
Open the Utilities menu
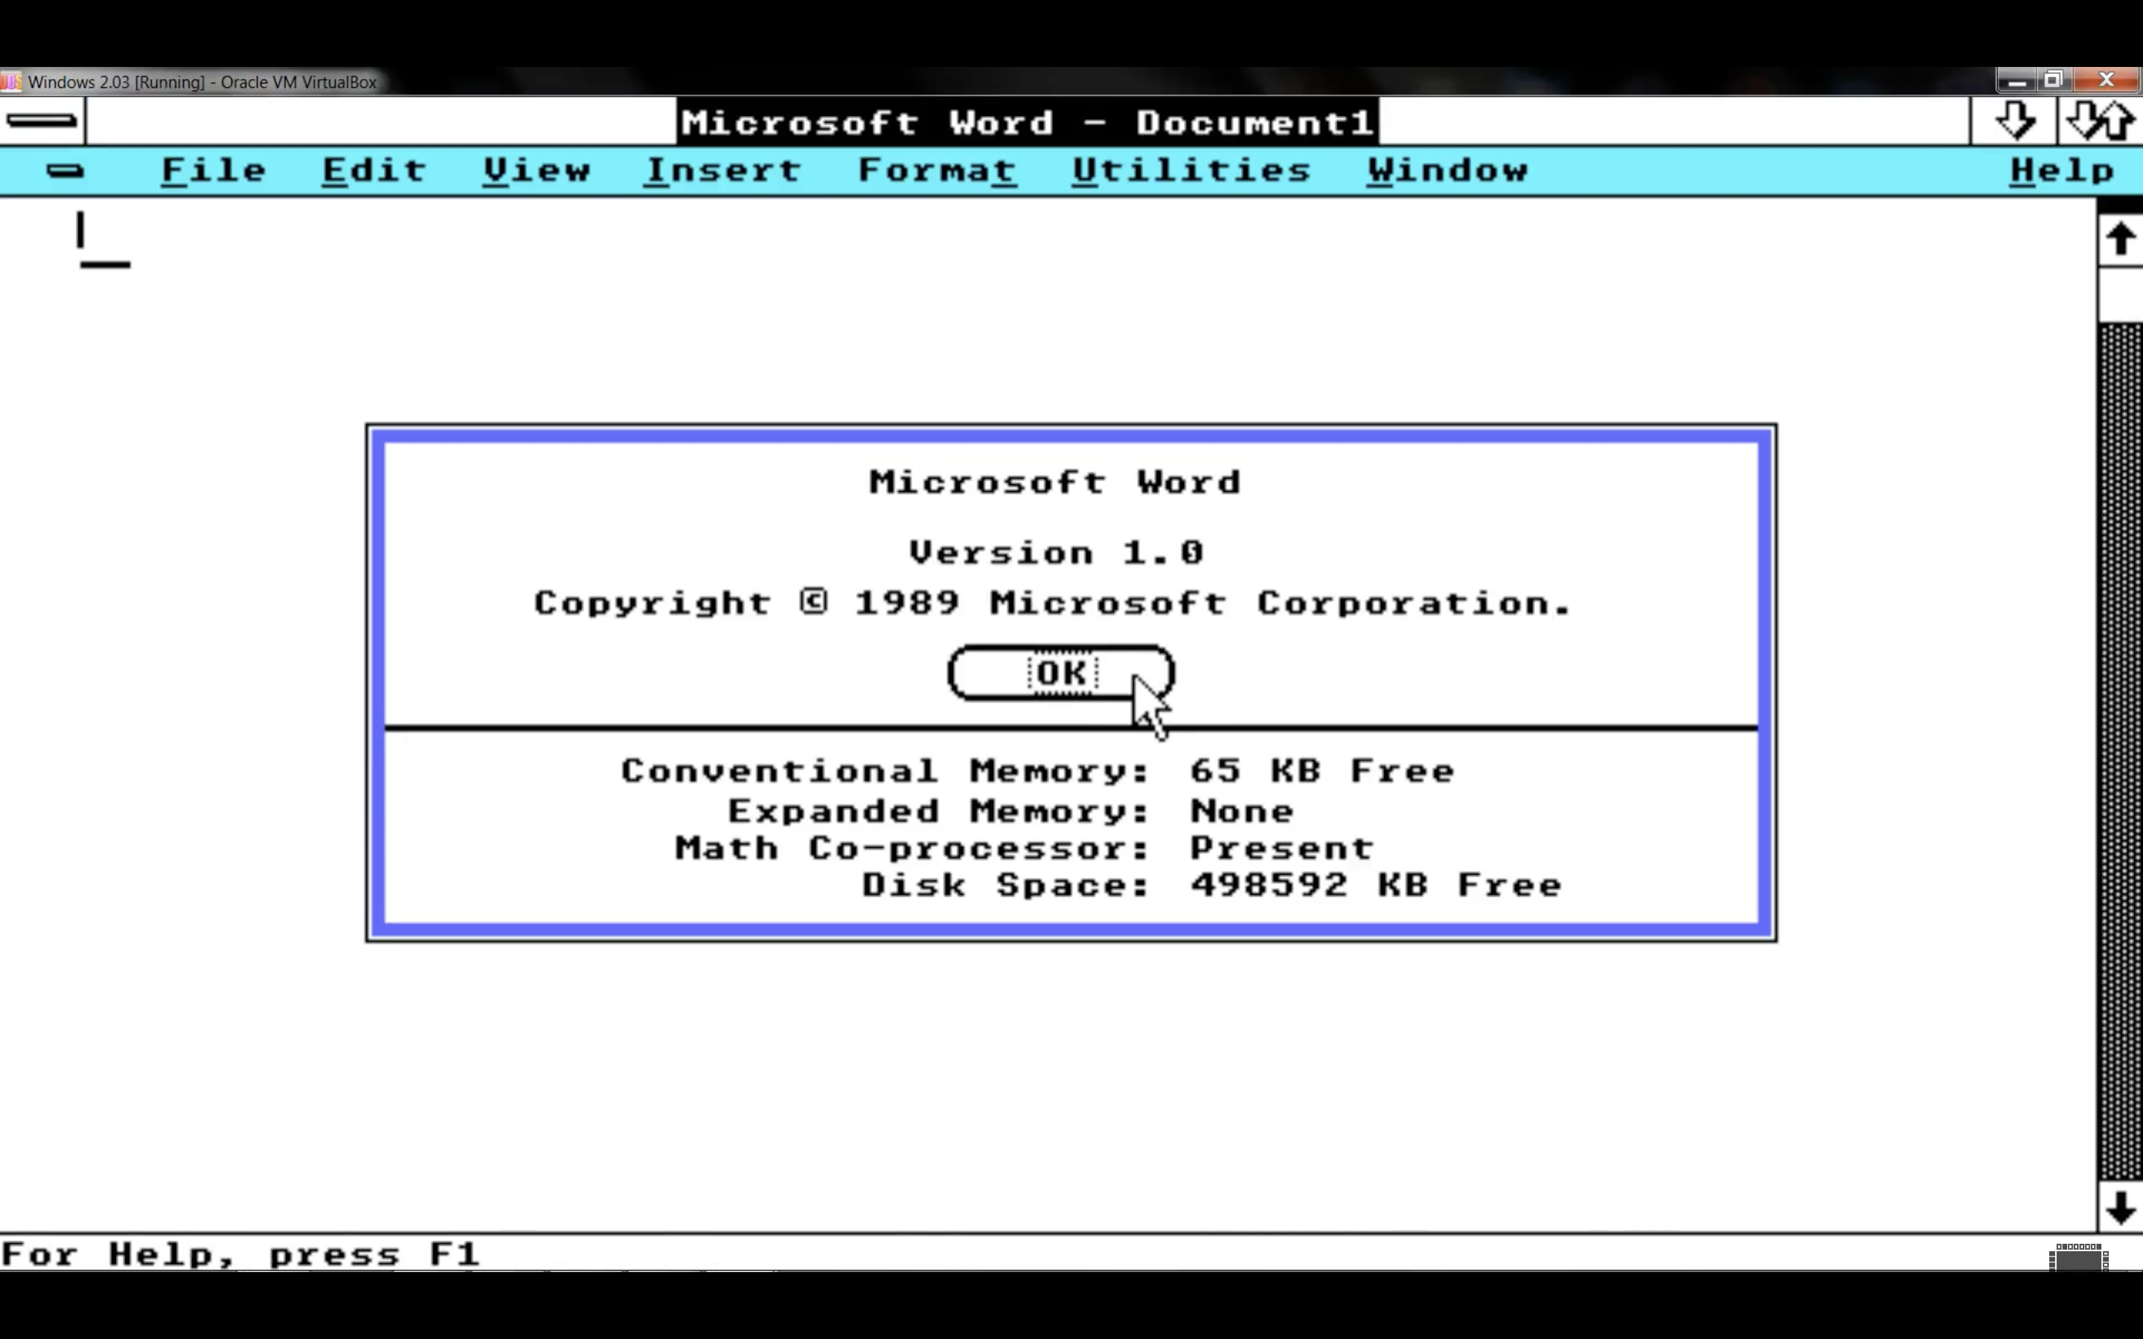pos(1191,170)
